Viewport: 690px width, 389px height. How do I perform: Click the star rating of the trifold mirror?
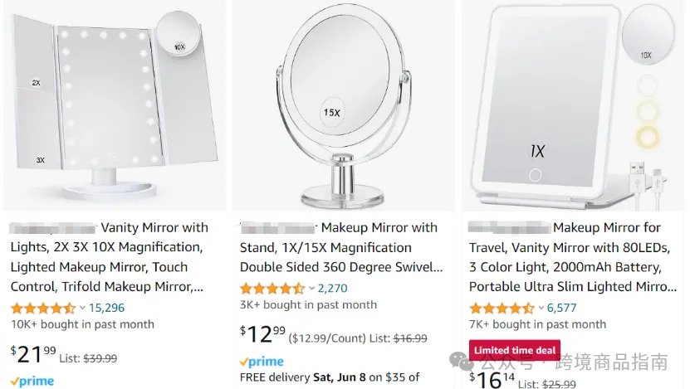pyautogui.click(x=43, y=308)
